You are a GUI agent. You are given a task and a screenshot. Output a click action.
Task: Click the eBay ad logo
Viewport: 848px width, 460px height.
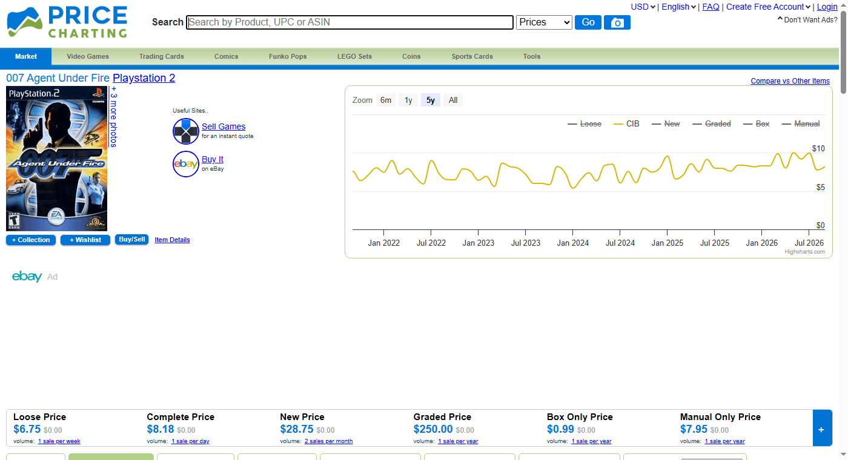click(x=27, y=277)
